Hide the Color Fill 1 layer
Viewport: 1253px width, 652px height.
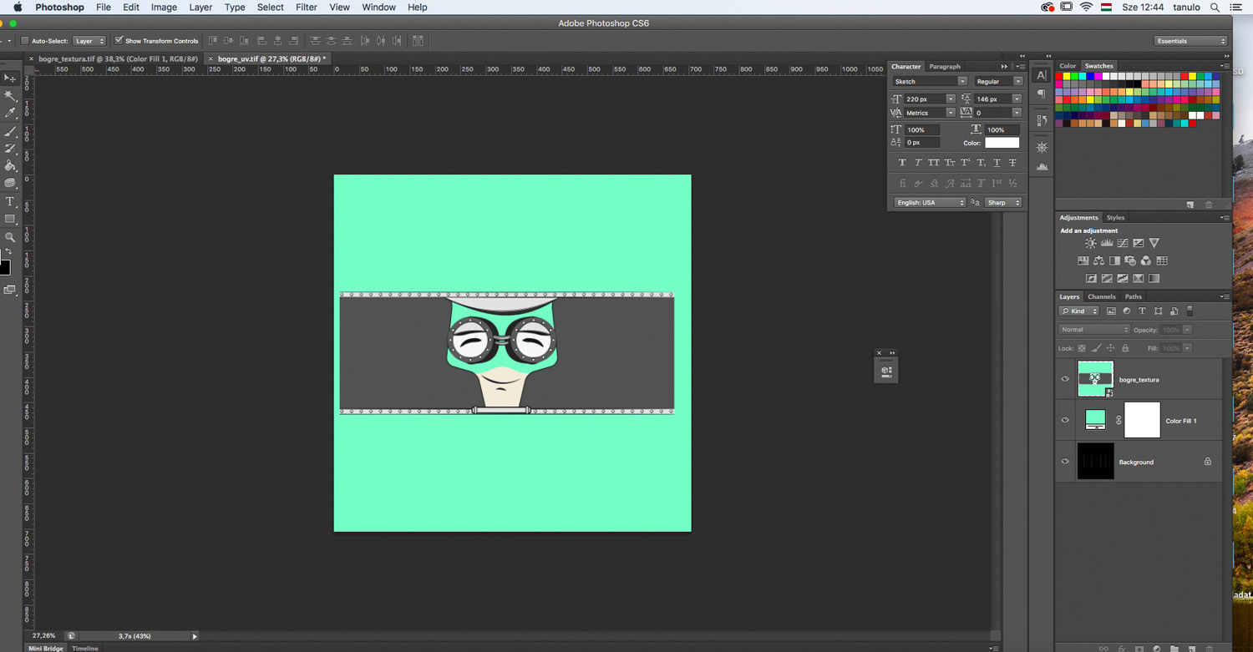1065,420
